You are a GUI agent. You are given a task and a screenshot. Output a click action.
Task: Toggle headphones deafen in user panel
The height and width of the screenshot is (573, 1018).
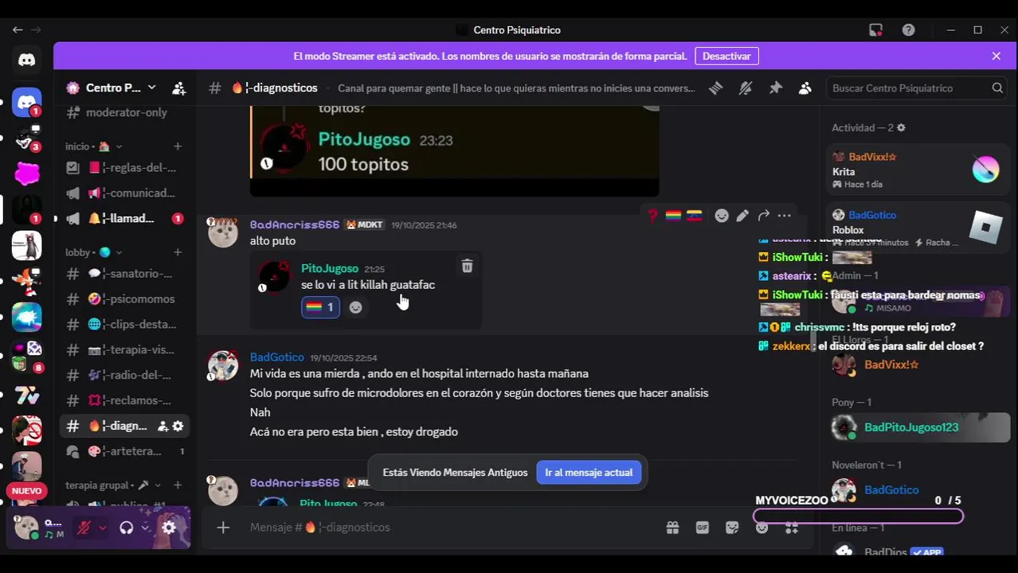[126, 527]
